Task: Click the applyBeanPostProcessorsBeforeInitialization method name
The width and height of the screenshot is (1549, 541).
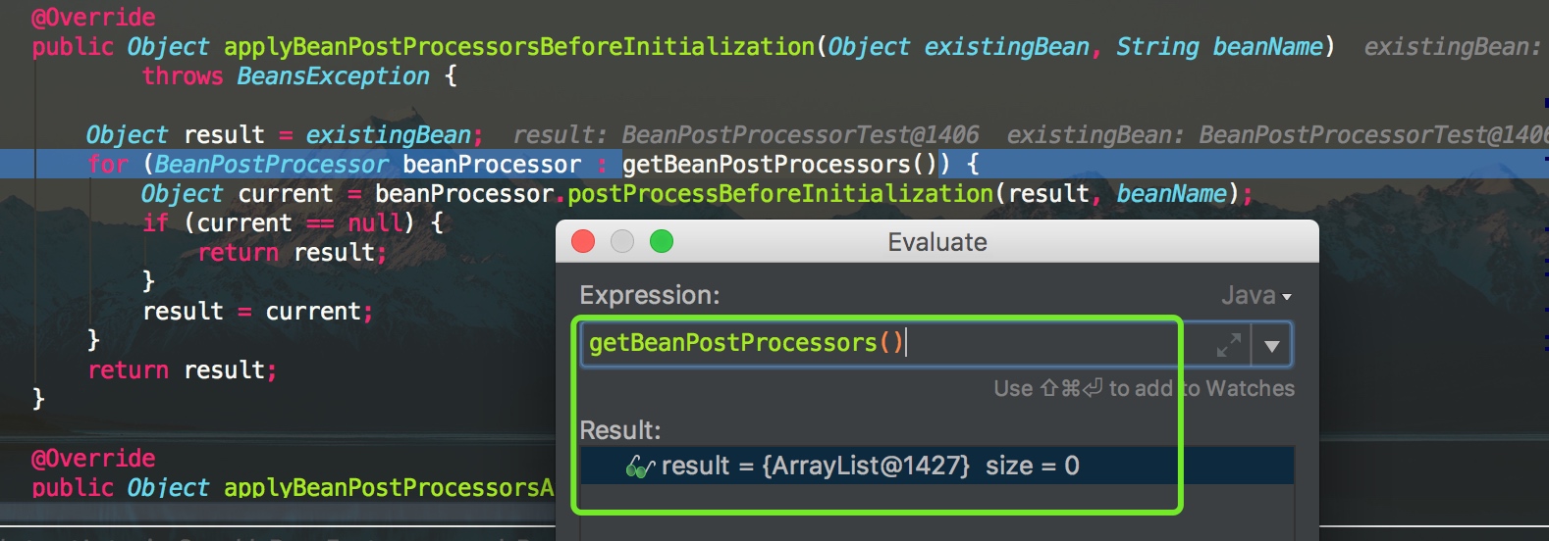Action: 518,46
